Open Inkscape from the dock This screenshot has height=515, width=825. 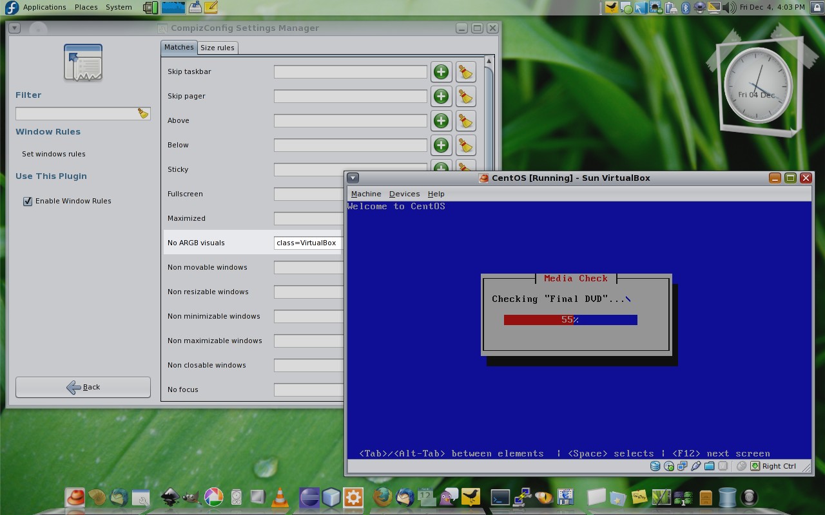[x=170, y=497]
